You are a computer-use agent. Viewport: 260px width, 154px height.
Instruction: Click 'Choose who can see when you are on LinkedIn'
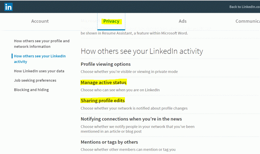[x=120, y=90]
